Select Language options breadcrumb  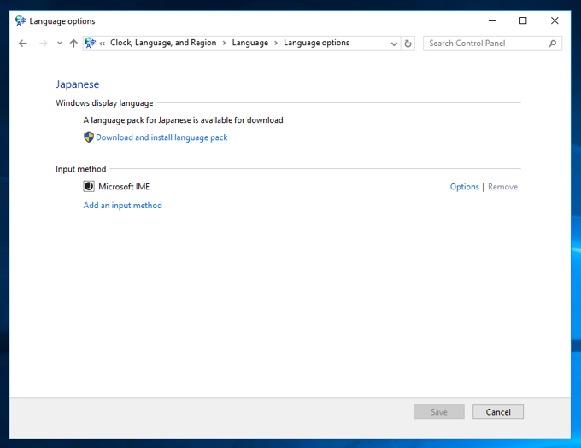[x=316, y=43]
